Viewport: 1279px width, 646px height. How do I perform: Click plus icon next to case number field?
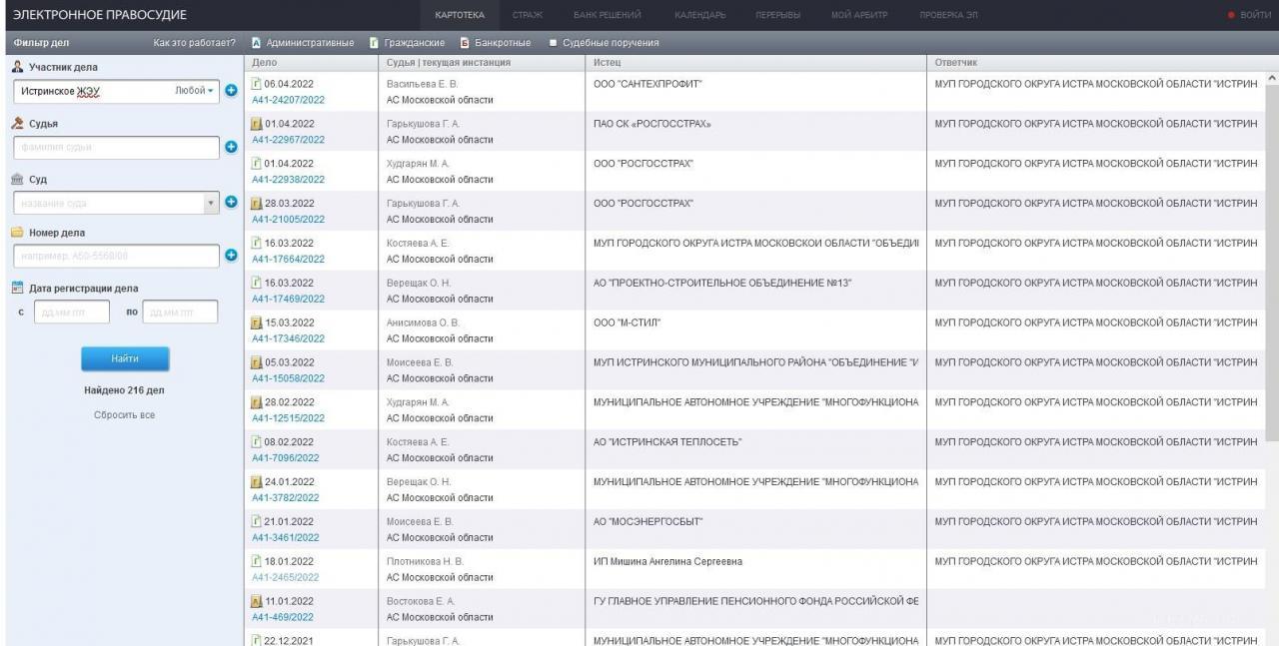pos(230,256)
